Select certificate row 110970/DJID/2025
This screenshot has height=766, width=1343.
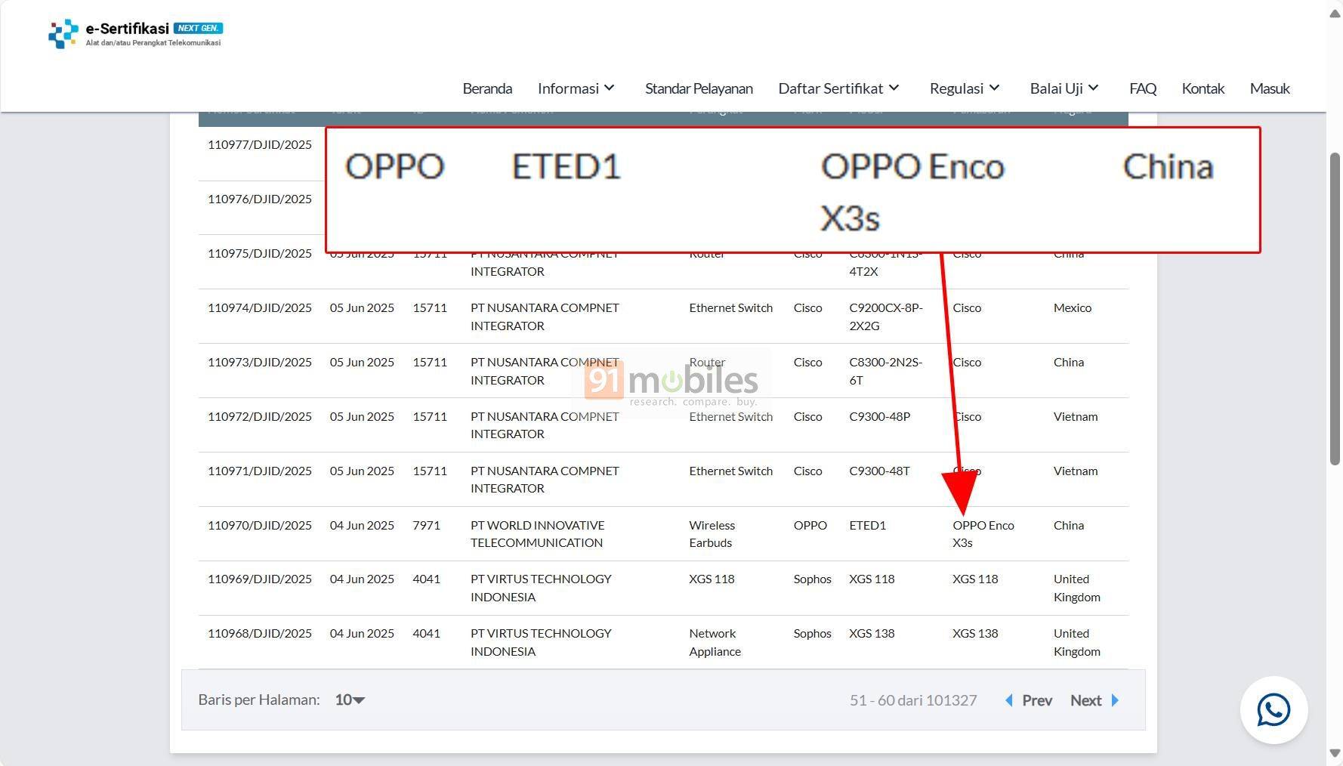(260, 526)
